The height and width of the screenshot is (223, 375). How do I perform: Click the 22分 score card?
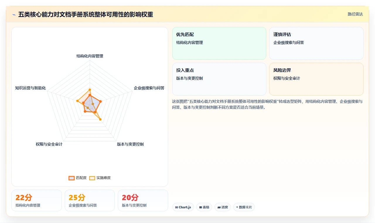(37, 200)
